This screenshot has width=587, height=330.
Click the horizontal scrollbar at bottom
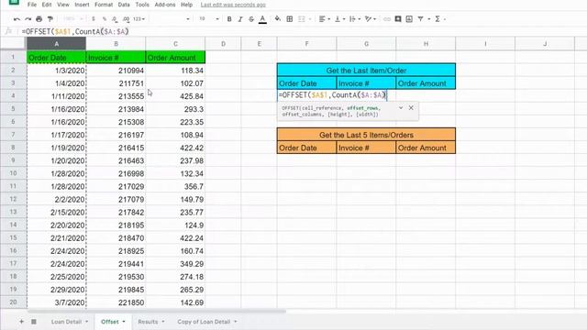(157, 311)
